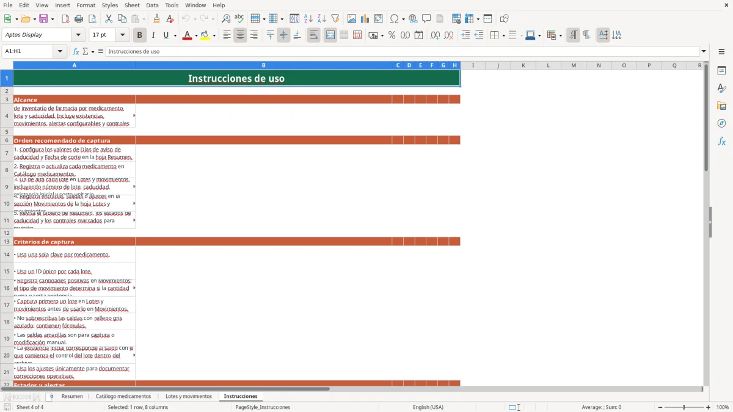Open the Format menu
The width and height of the screenshot is (733, 412).
point(86,5)
